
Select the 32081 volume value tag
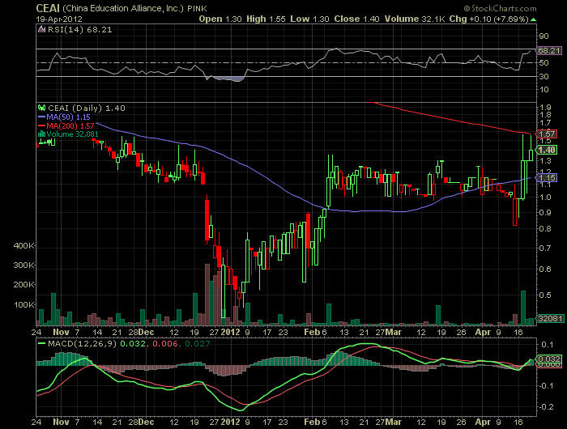pos(550,318)
